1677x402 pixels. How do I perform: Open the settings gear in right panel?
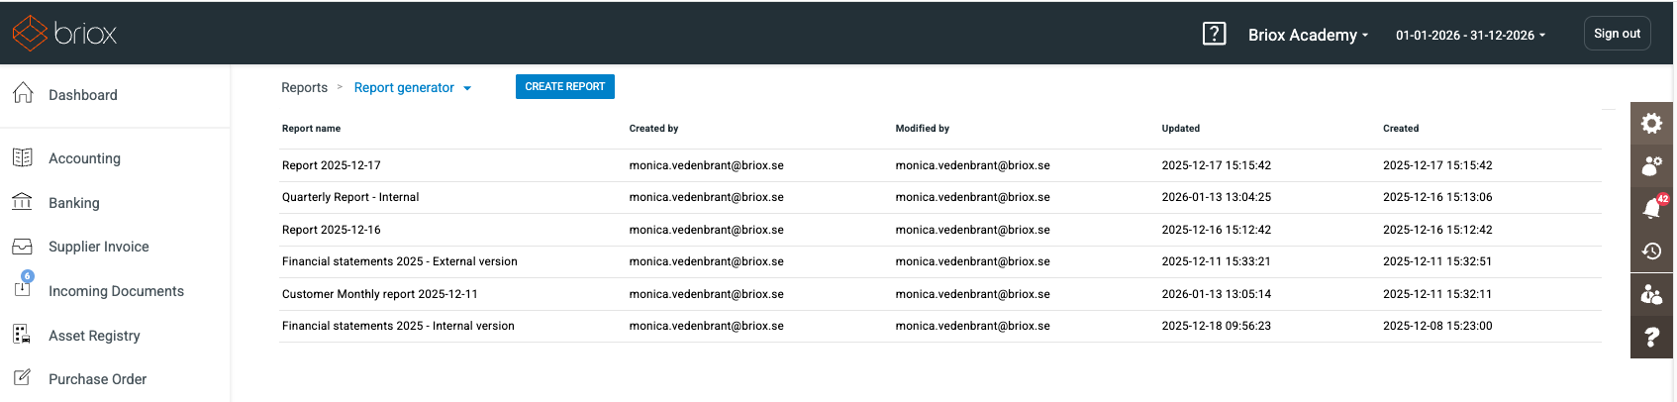click(1651, 123)
